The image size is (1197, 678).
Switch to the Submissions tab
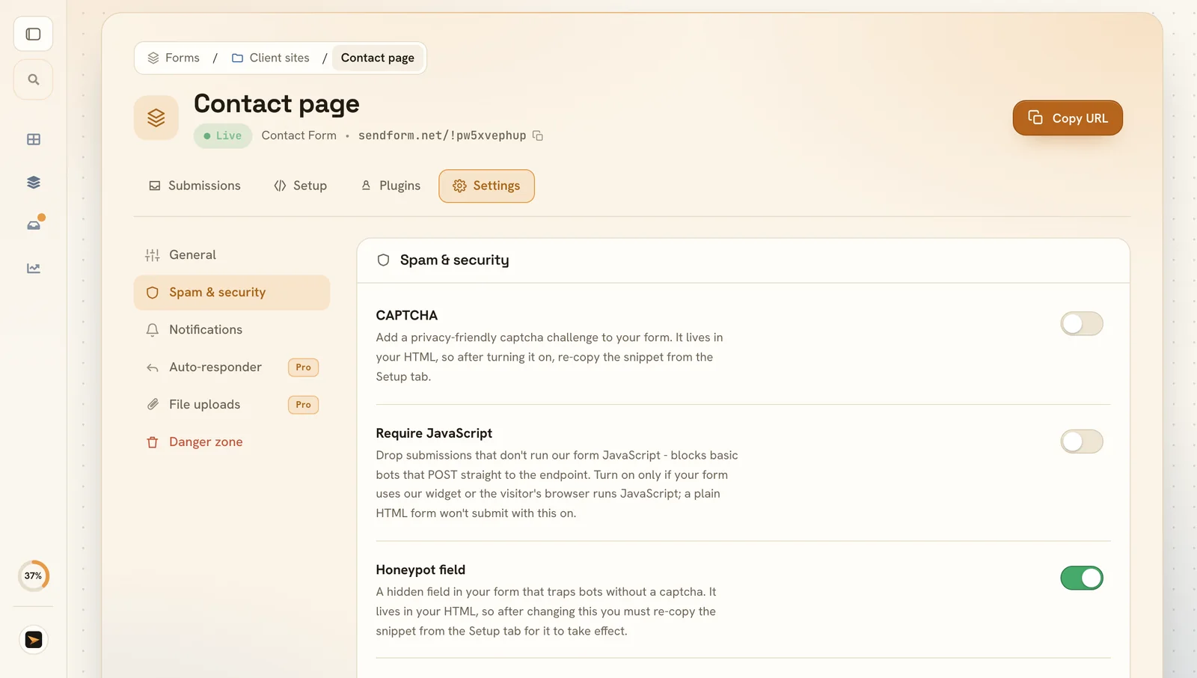pyautogui.click(x=195, y=186)
